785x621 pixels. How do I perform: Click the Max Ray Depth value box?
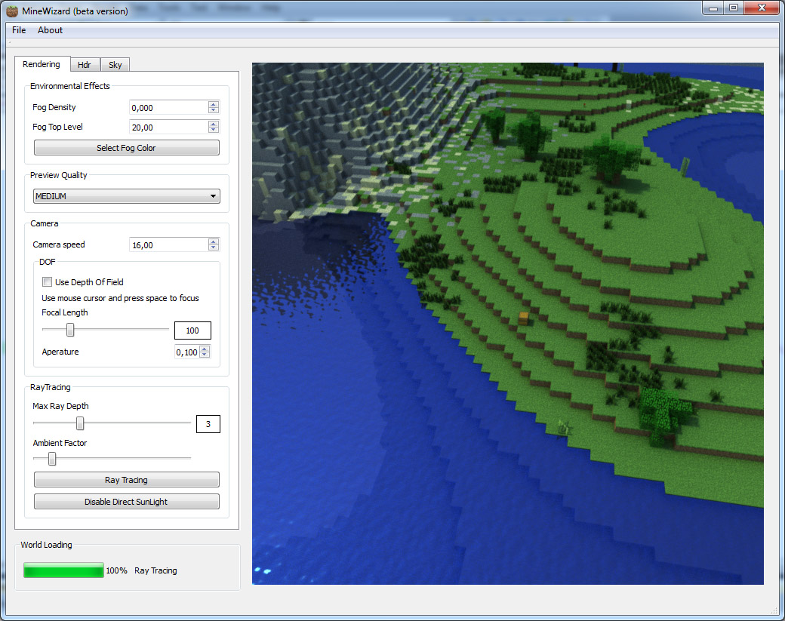[x=208, y=424]
